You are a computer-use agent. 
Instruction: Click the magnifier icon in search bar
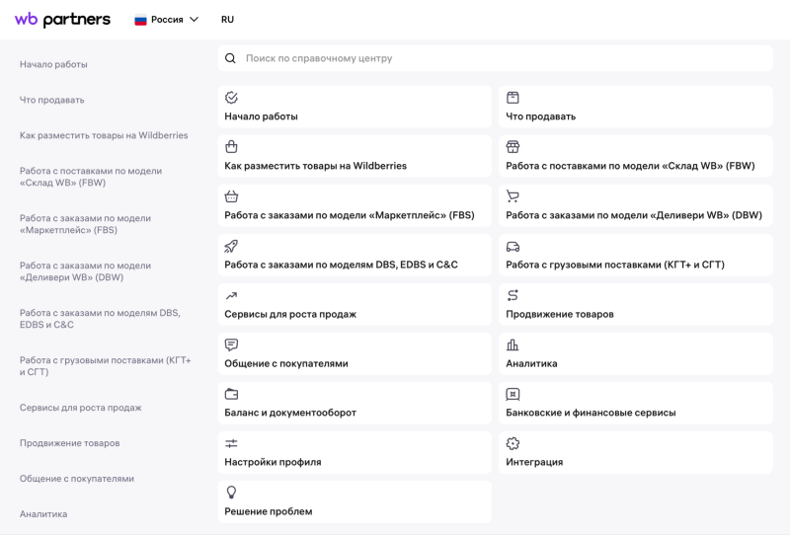coord(230,58)
